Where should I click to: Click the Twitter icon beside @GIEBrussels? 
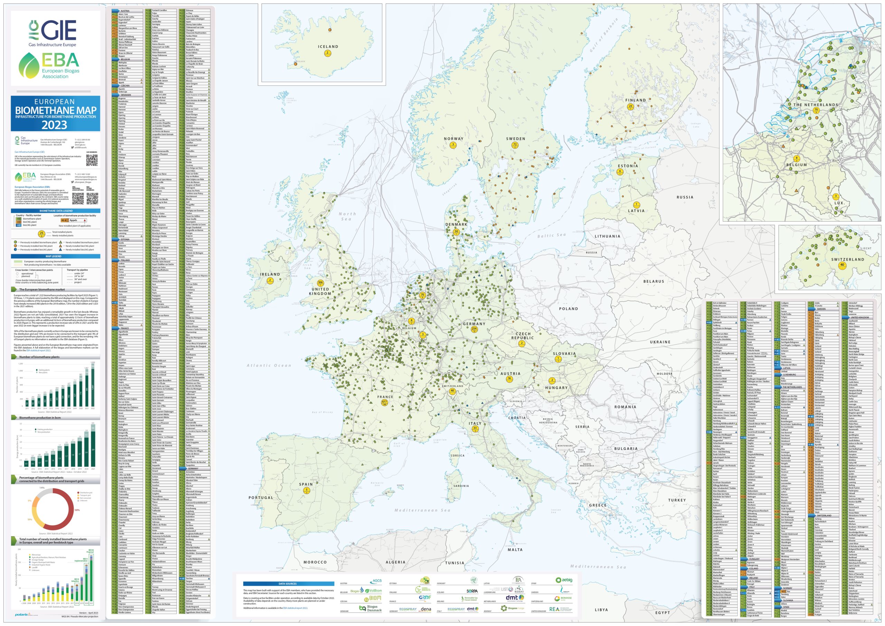click(x=73, y=148)
